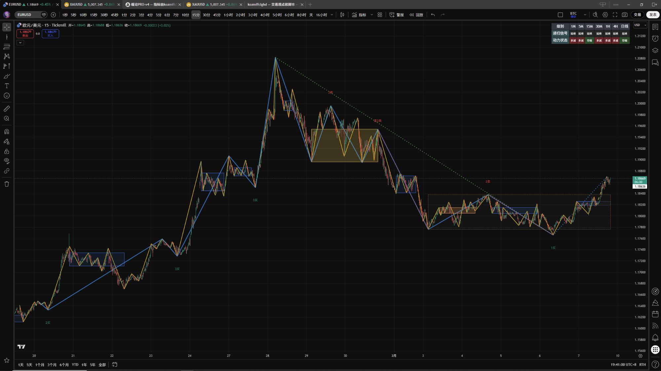Toggle hide all drawings eye icon
The height and width of the screenshot is (371, 661).
coord(7,161)
